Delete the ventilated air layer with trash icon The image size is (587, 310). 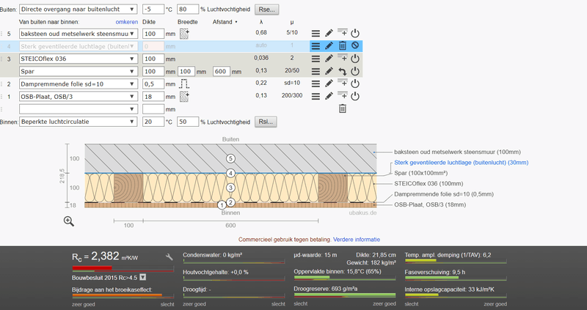click(342, 46)
